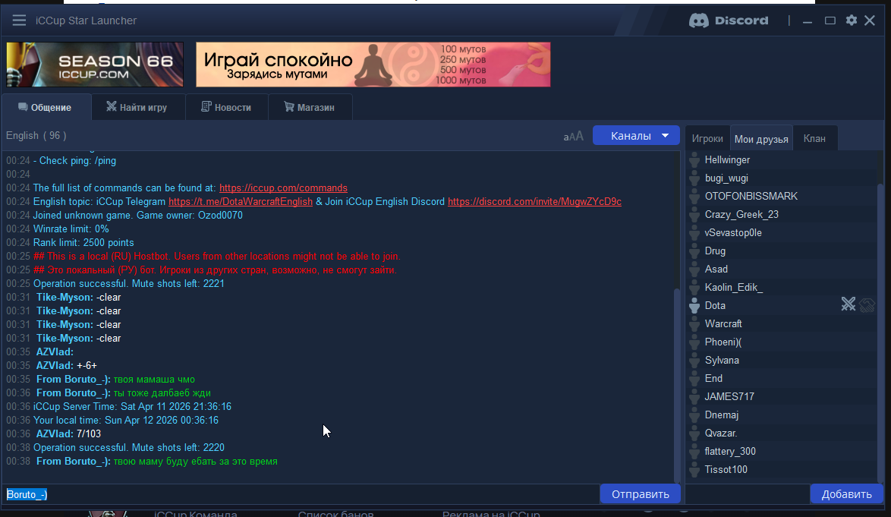This screenshot has width=891, height=517.
Task: Click the add-friend name input field
Action: tap(748, 494)
